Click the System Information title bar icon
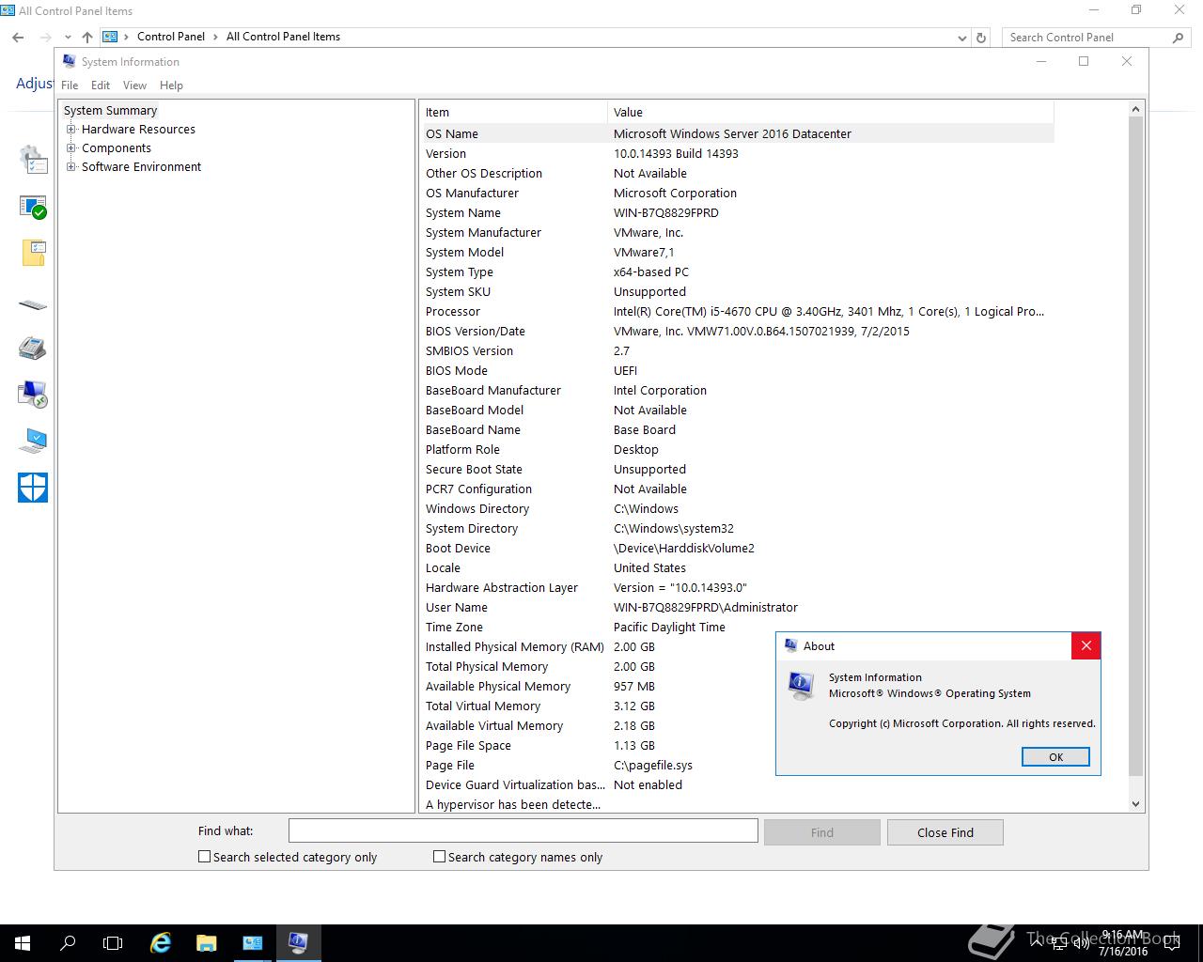 pos(69,61)
